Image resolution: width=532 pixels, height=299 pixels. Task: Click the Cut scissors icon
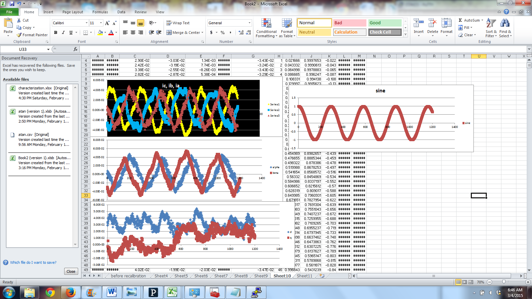click(x=19, y=20)
